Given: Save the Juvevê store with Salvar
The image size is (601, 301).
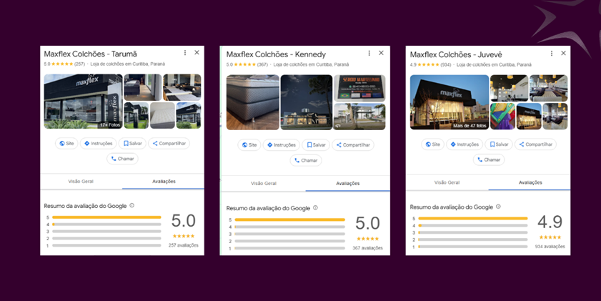Looking at the screenshot, I should pos(499,144).
